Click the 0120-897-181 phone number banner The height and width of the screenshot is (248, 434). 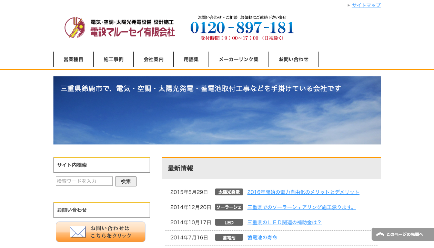(x=242, y=28)
